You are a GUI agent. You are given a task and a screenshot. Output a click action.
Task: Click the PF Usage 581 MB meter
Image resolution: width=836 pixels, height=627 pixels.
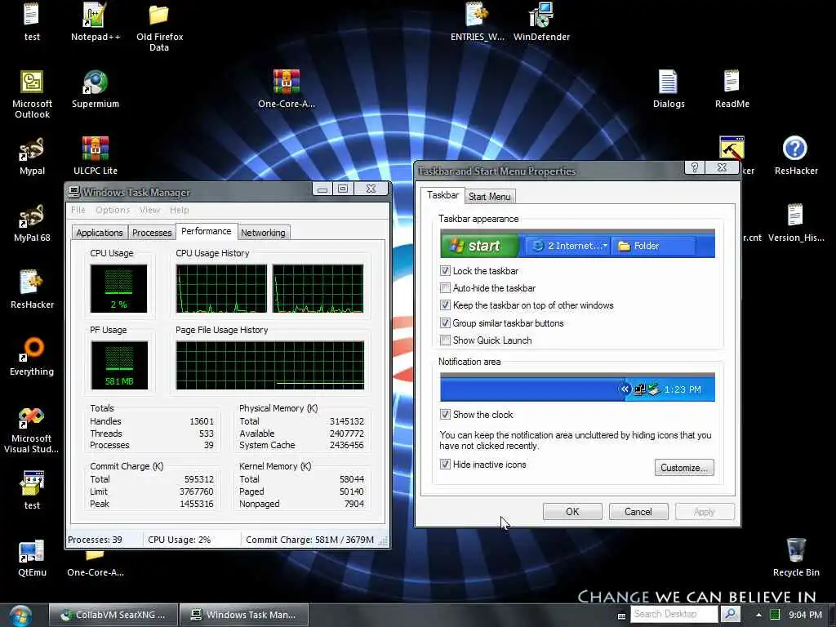119,365
